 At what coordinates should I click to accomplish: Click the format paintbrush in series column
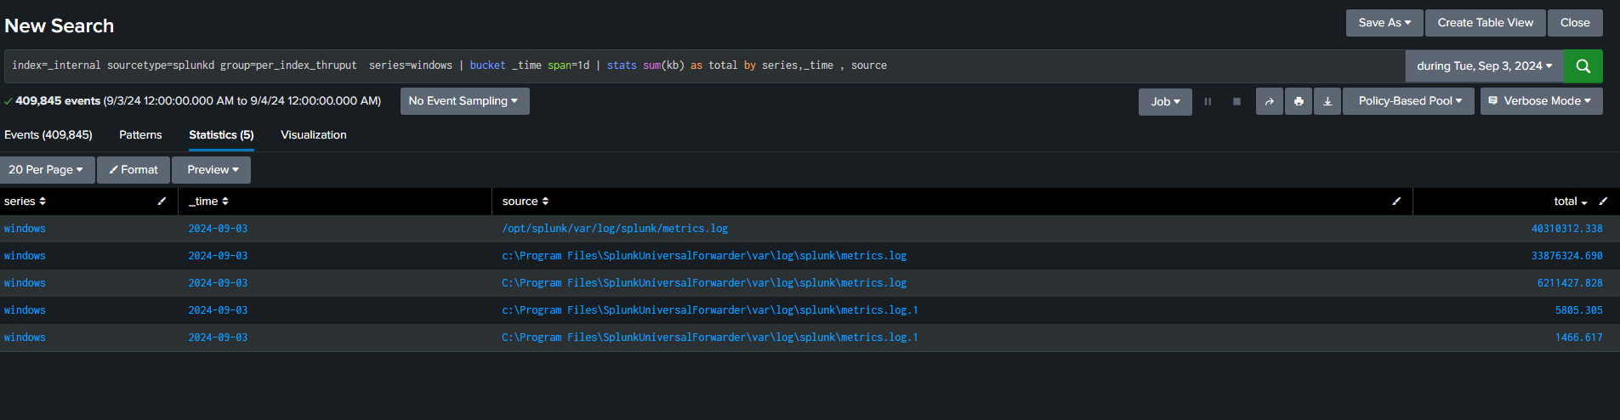pyautogui.click(x=162, y=201)
